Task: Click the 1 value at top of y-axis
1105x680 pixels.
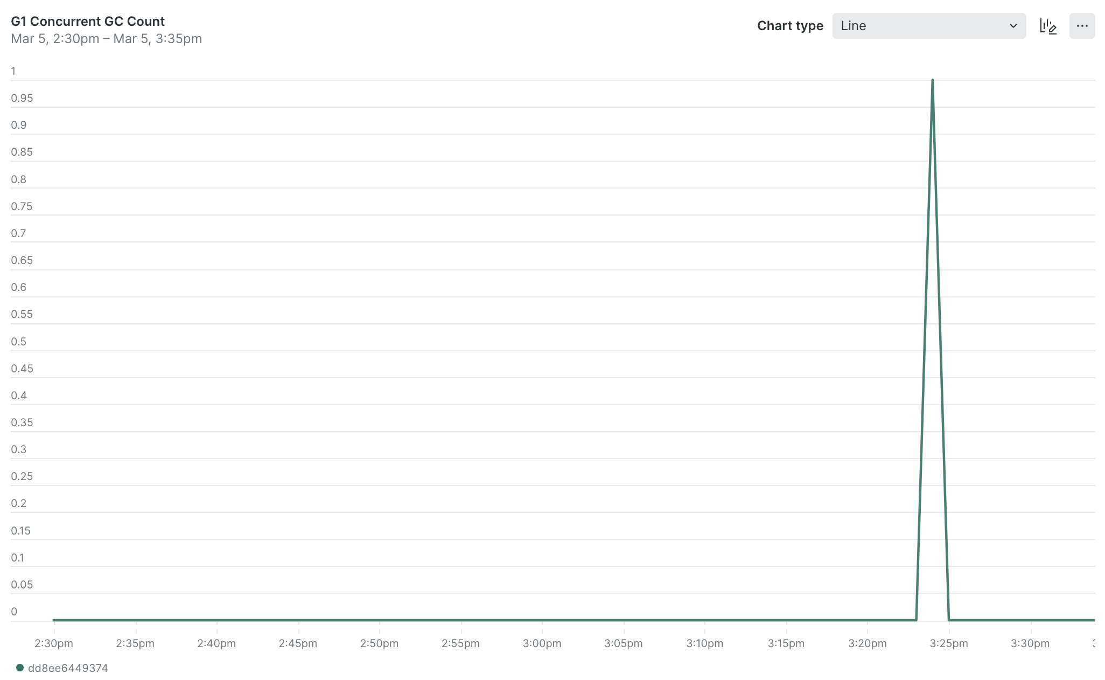Action: [x=13, y=71]
